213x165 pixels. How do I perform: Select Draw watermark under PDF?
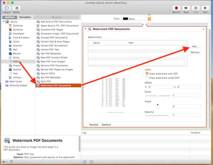tap(147, 78)
